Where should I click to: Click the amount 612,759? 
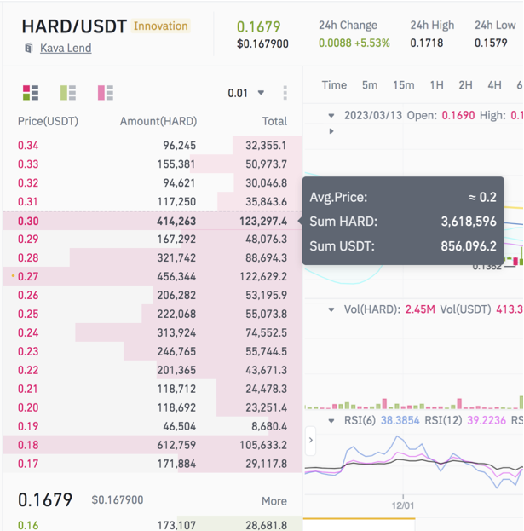(x=176, y=445)
